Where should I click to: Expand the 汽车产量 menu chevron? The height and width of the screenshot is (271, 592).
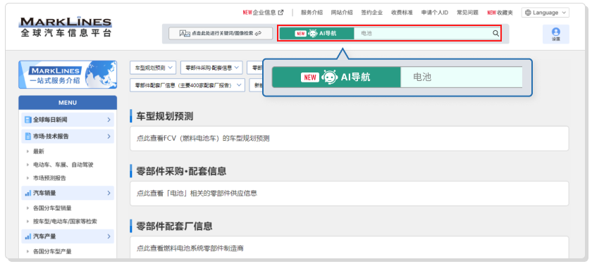point(109,237)
